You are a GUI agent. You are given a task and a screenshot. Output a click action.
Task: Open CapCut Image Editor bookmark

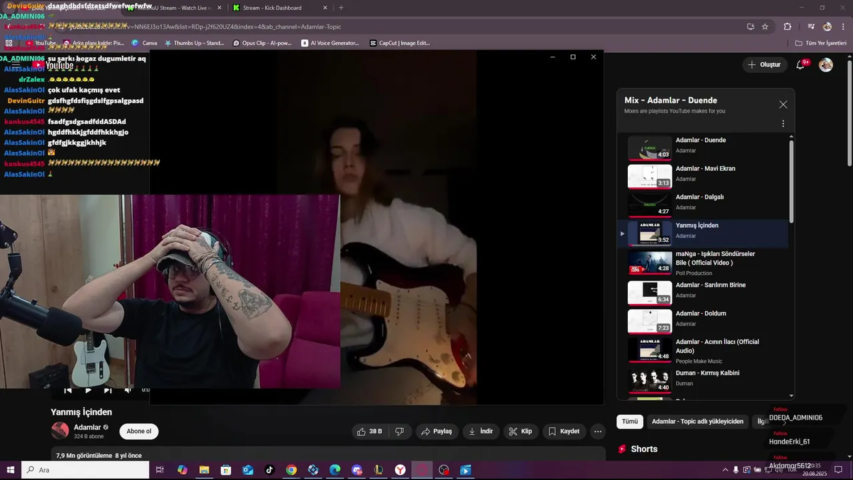point(399,43)
